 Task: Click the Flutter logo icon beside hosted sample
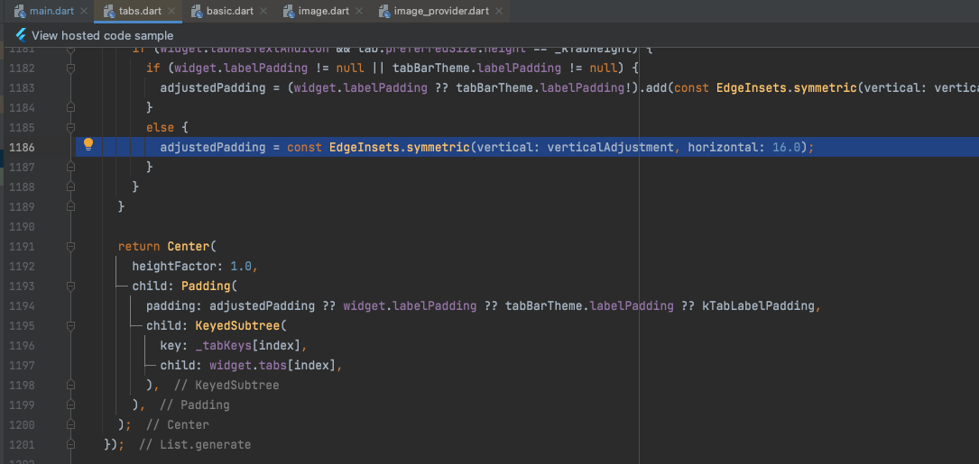pyautogui.click(x=21, y=35)
